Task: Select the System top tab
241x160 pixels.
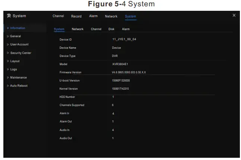Action: 131,16
